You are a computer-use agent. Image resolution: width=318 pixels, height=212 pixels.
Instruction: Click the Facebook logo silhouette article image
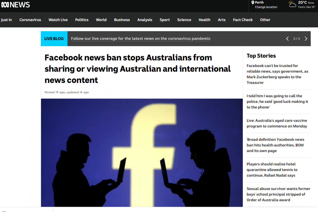[142, 153]
